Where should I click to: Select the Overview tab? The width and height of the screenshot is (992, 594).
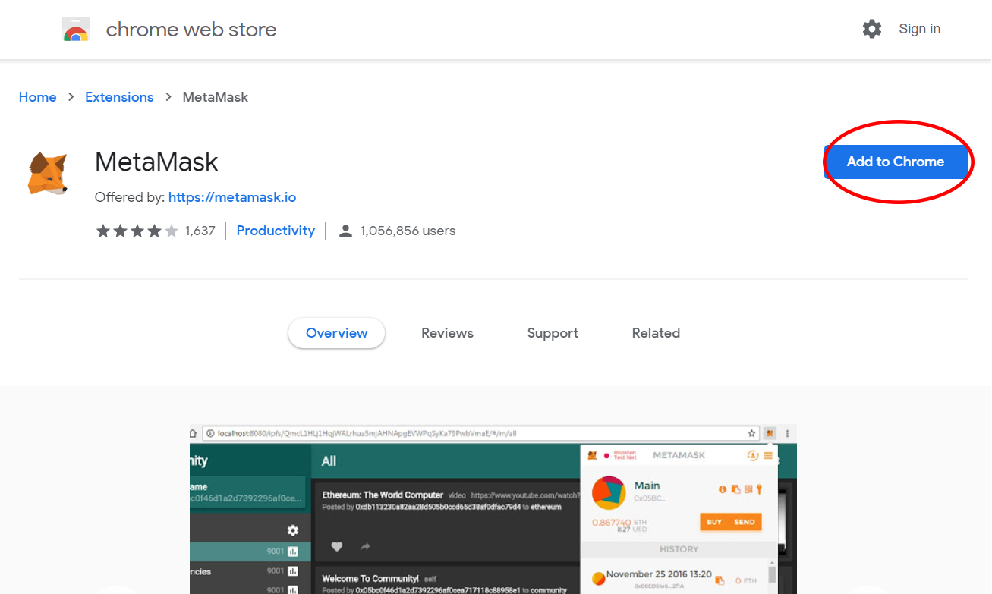(x=337, y=333)
